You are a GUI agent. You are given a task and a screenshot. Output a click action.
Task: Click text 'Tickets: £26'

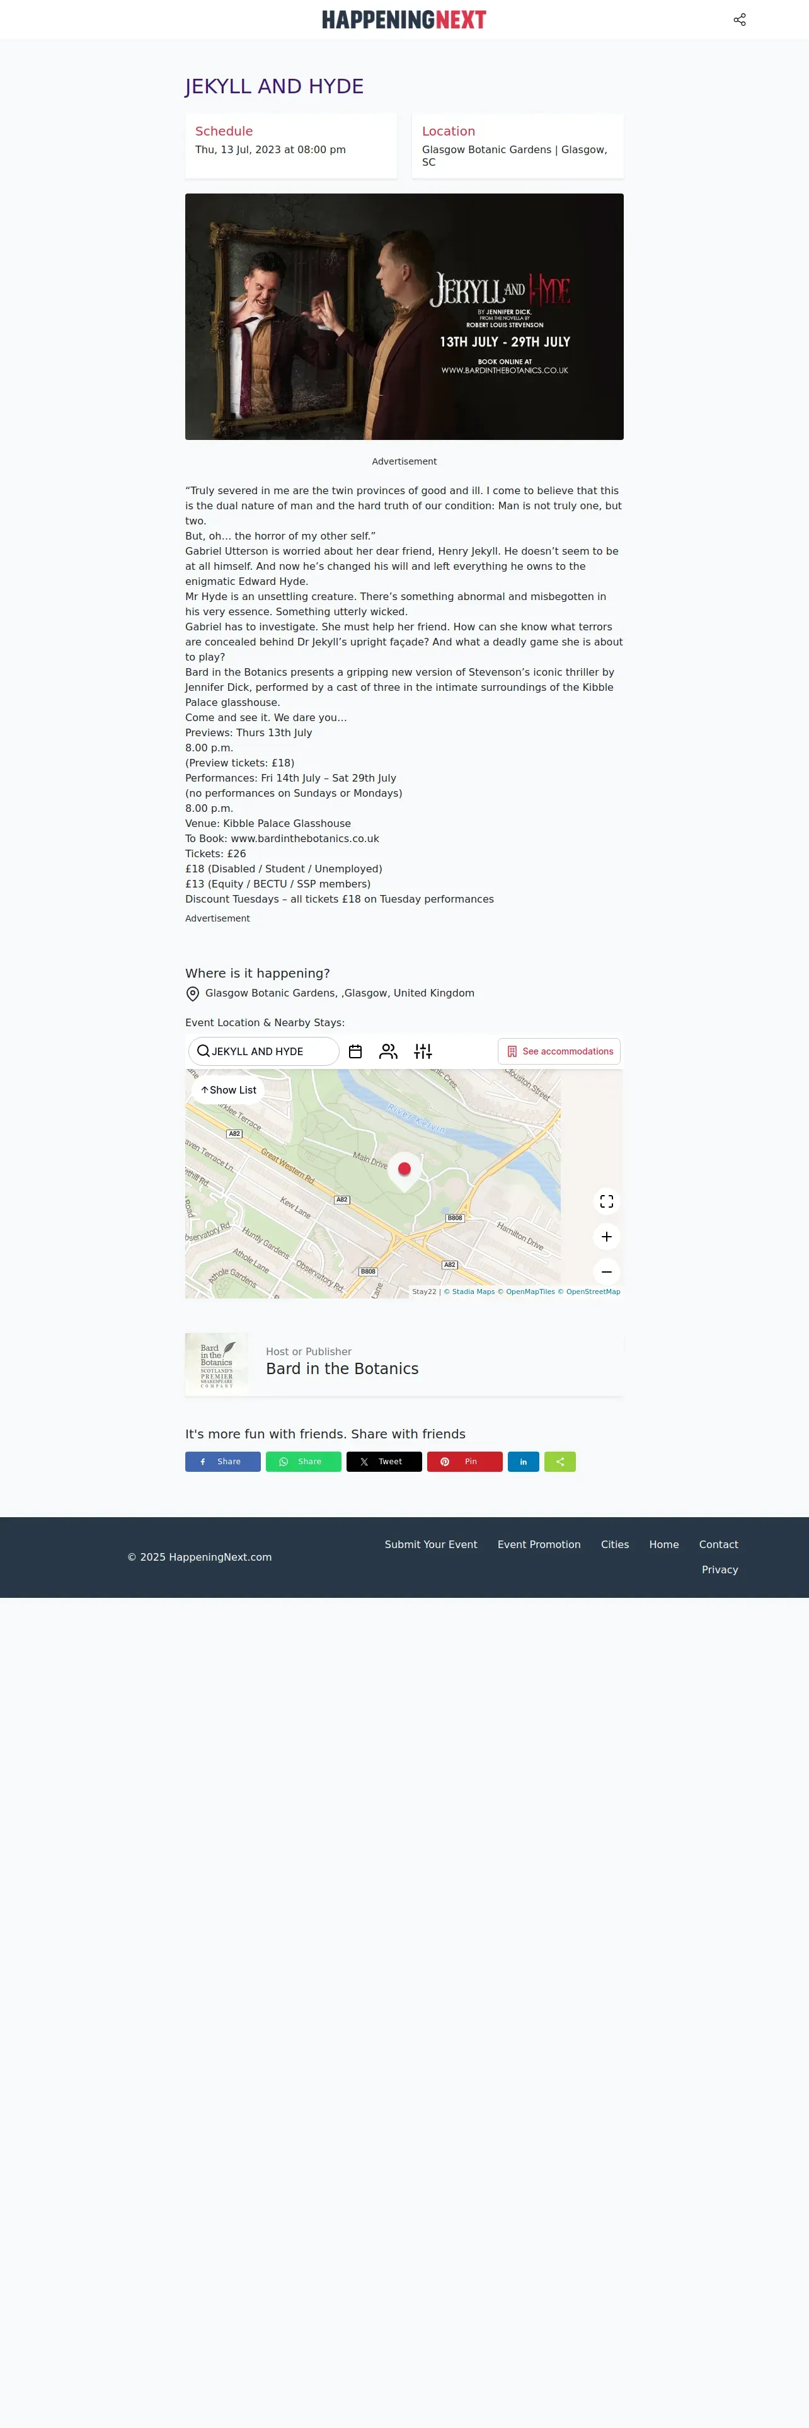point(215,854)
